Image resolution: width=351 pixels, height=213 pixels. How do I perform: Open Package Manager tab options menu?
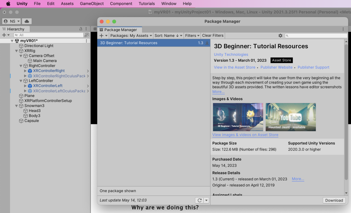pos(343,29)
